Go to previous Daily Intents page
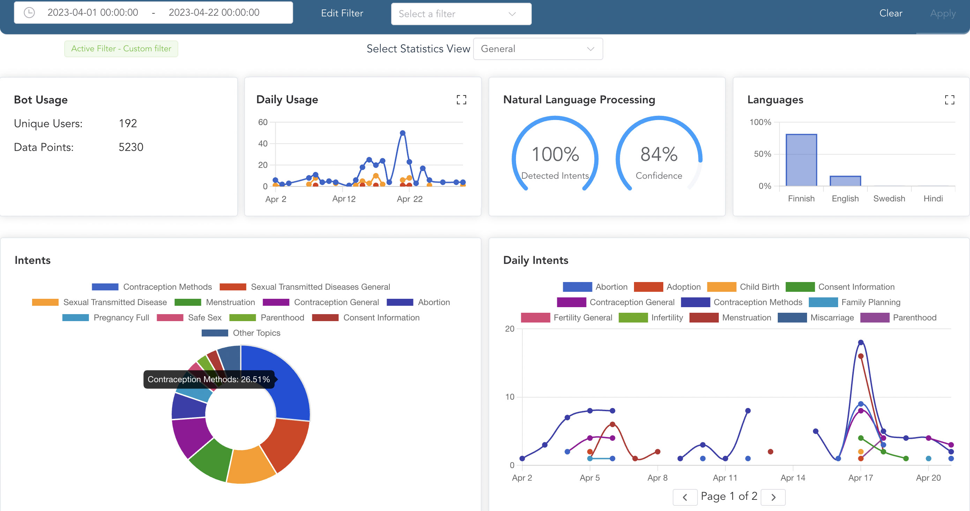970x511 pixels. (x=685, y=497)
